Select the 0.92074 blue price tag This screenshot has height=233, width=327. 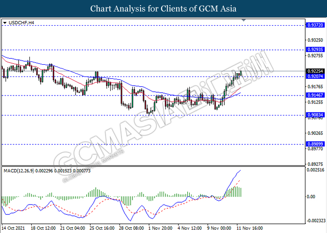[313, 76]
